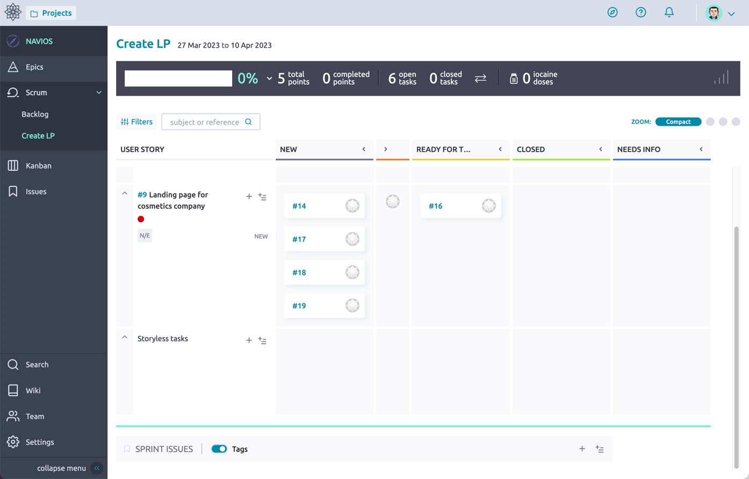Open the burndown chart graph icon

click(721, 78)
